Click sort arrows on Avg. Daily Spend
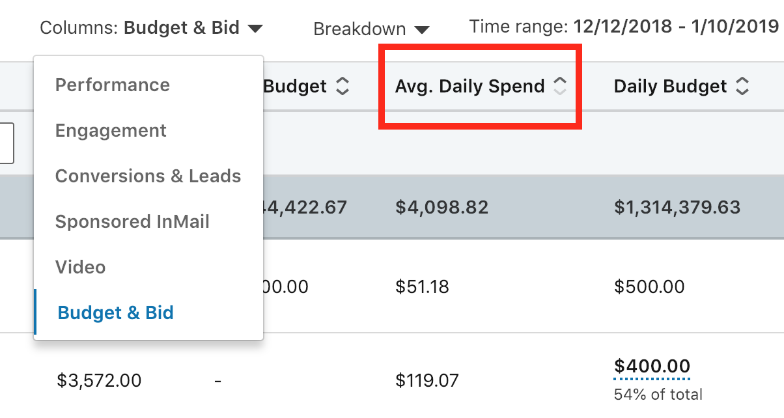 pos(559,86)
